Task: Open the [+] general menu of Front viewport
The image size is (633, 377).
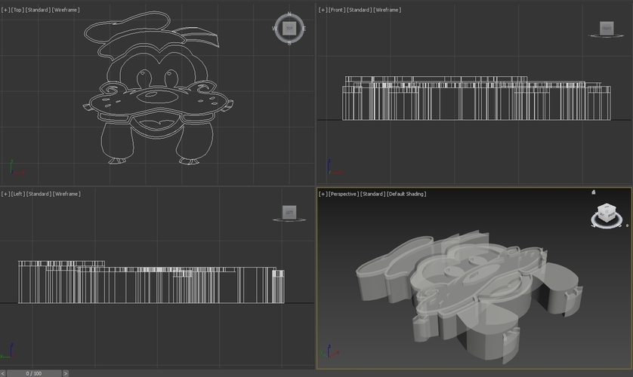Action: (x=323, y=10)
